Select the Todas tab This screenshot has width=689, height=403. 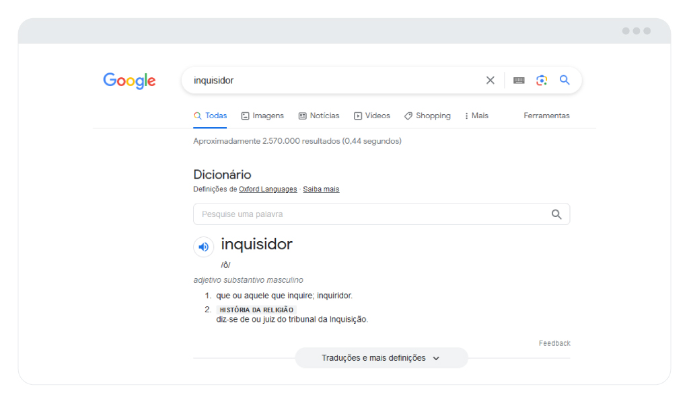[x=210, y=116]
